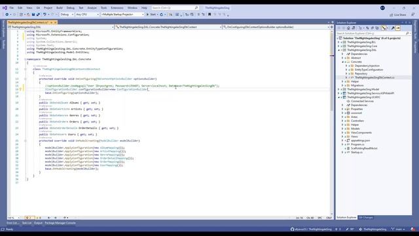Click the bookmark toolbar icon
Viewport: 419px width, 236px height.
click(209, 14)
